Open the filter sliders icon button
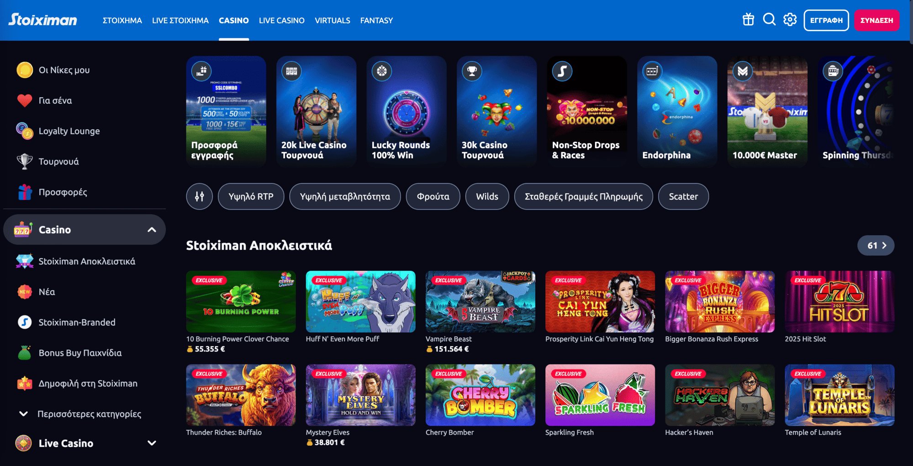Screen dimensions: 913x466 [x=199, y=196]
